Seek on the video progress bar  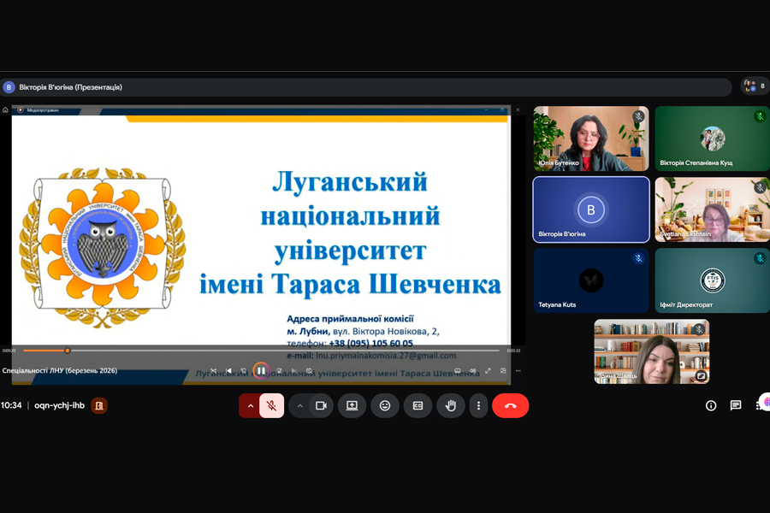261,351
